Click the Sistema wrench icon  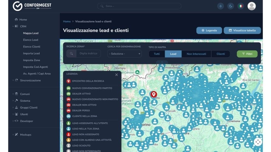16,100
